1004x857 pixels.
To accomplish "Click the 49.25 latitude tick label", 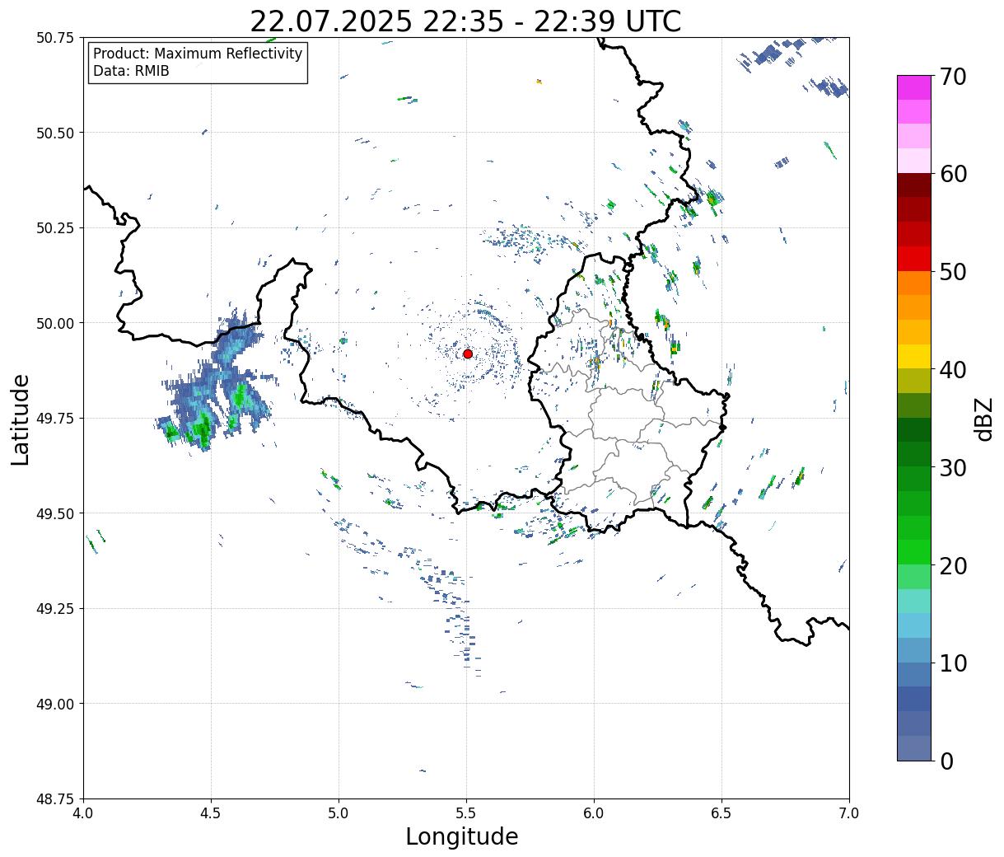I will (54, 609).
